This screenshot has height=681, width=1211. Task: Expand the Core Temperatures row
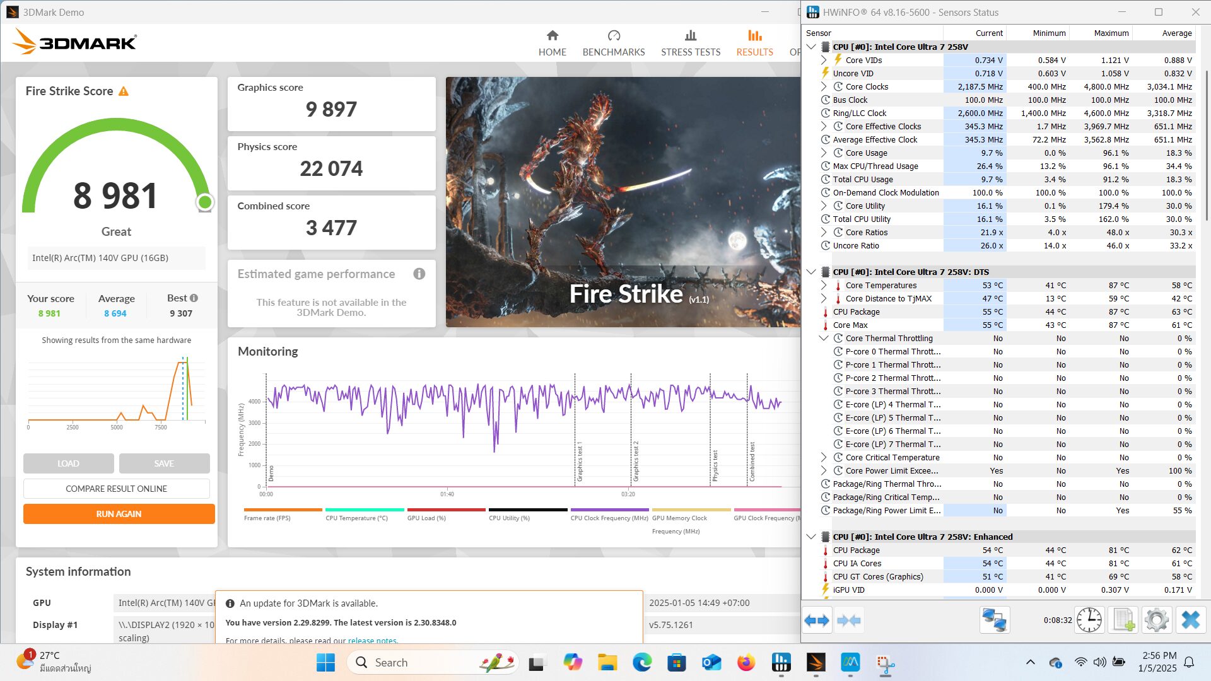coord(824,285)
